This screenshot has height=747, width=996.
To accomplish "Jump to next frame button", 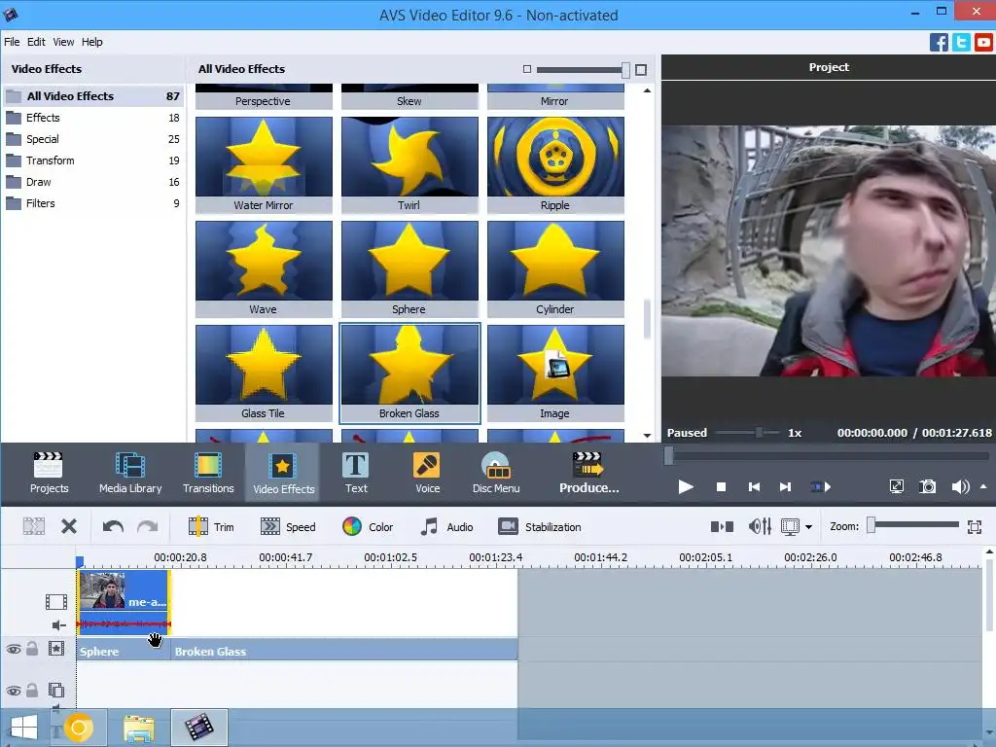I will click(x=785, y=487).
